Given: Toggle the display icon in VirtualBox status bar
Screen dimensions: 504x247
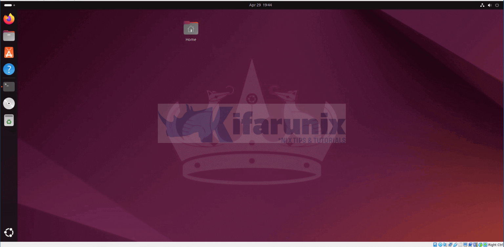Looking at the screenshot, I should click(x=465, y=244).
